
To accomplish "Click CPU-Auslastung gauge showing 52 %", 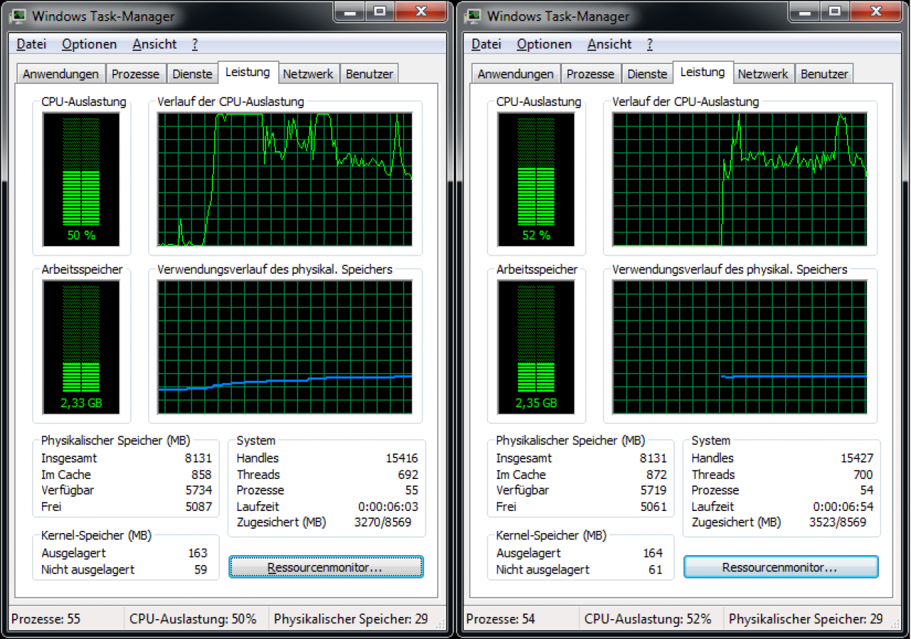I will pyautogui.click(x=536, y=179).
